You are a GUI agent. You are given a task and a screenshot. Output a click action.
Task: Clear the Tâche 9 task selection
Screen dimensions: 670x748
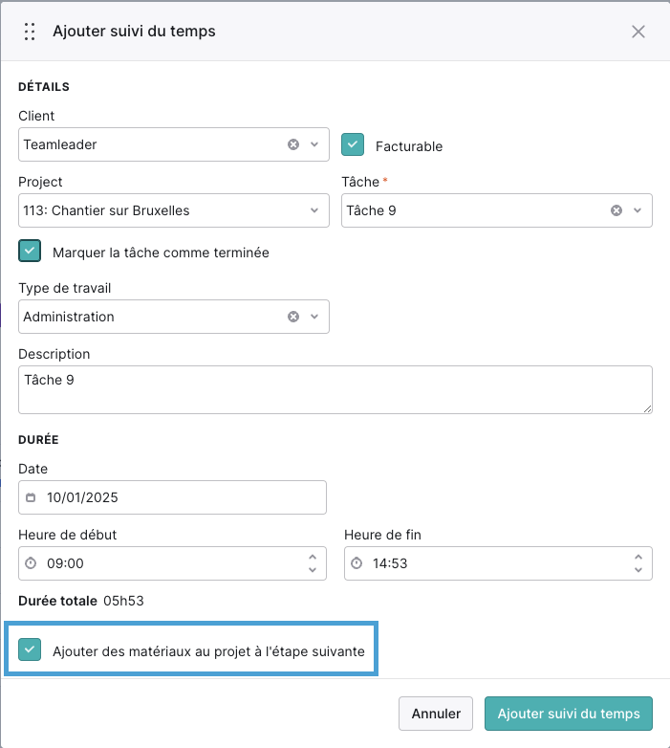pos(616,210)
